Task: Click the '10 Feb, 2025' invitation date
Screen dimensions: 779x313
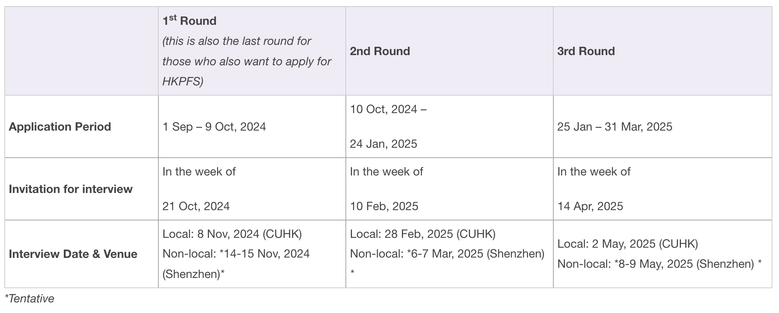Action: pos(384,206)
